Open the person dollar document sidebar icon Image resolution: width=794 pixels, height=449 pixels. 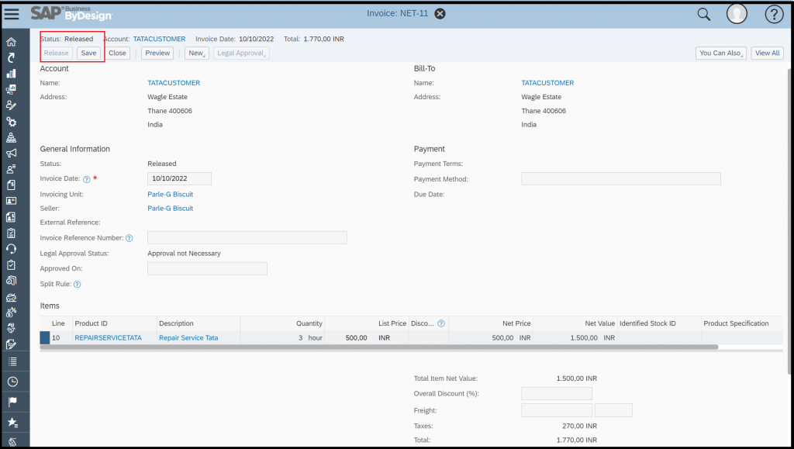point(11,216)
